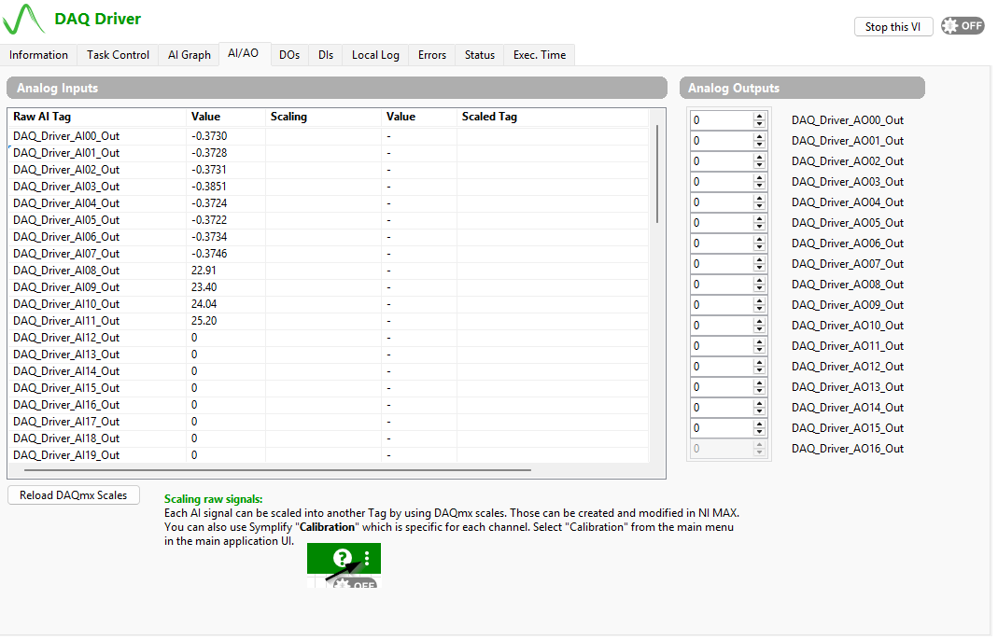This screenshot has height=640, width=998.
Task: Decrement the AO05 value with down arrow
Action: (x=759, y=227)
